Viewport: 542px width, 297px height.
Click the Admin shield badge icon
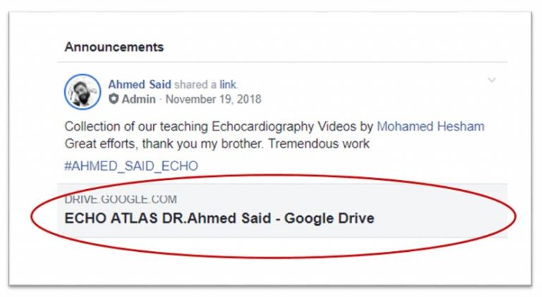pos(114,99)
